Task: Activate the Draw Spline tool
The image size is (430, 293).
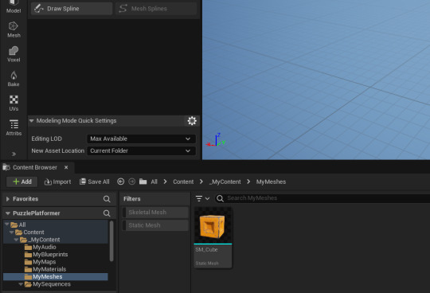Action: [x=72, y=9]
